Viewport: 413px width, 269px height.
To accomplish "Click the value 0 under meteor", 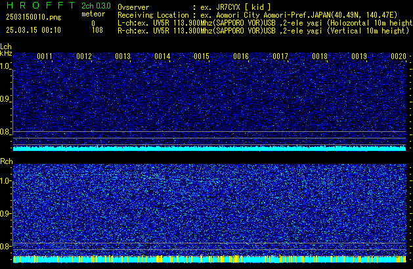I will pos(93,24).
